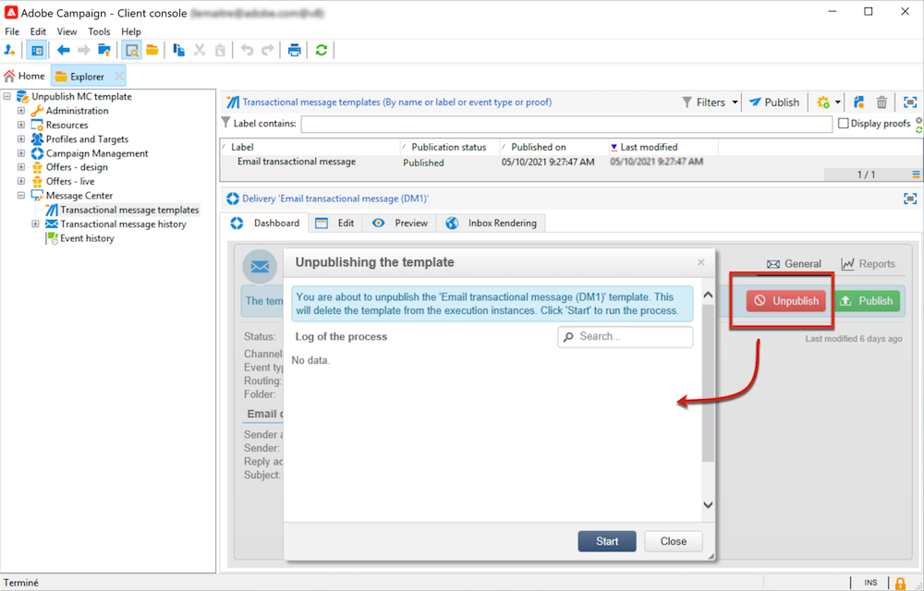Image resolution: width=924 pixels, height=591 pixels.
Task: Collapse the Message Center node
Action: [21, 196]
